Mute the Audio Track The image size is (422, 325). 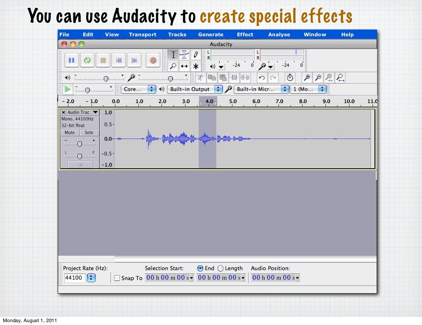(69, 132)
